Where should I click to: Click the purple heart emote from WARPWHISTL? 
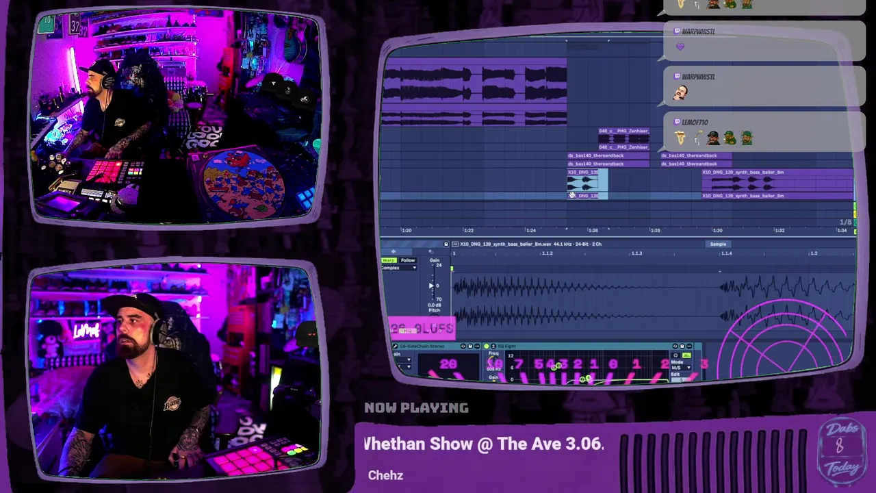coord(680,47)
